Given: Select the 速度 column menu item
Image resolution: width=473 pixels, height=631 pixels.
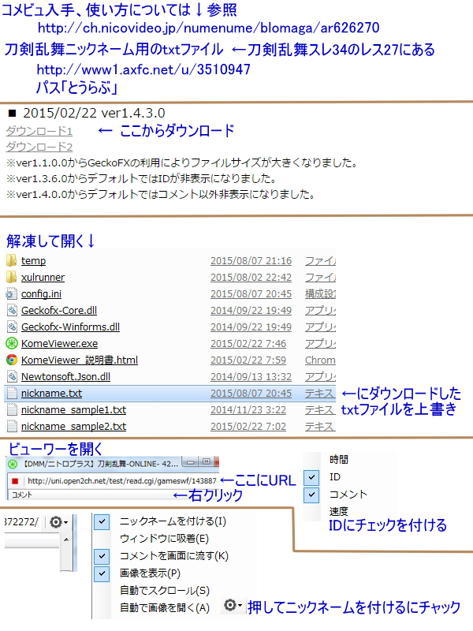Looking at the screenshot, I should pyautogui.click(x=339, y=511).
